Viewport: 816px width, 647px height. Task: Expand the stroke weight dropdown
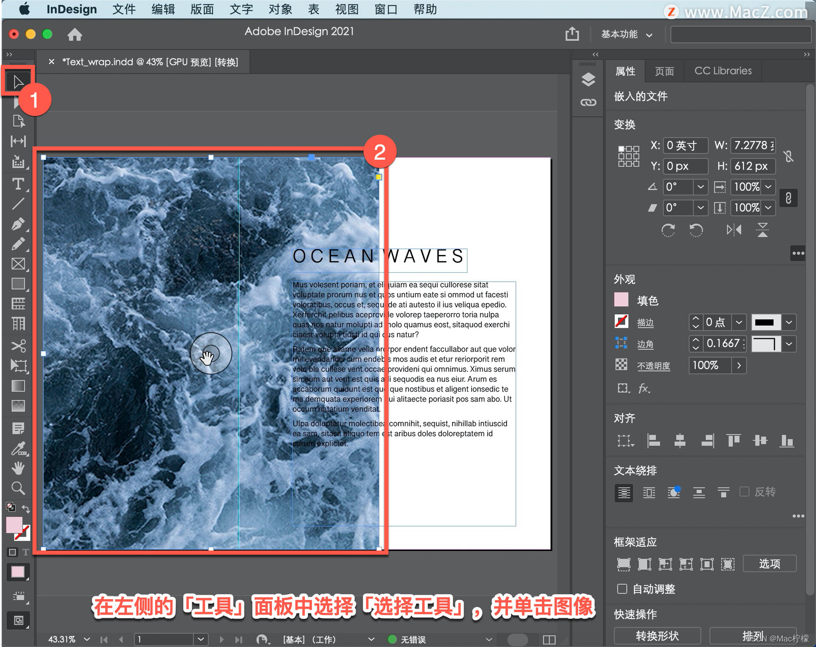pyautogui.click(x=739, y=322)
